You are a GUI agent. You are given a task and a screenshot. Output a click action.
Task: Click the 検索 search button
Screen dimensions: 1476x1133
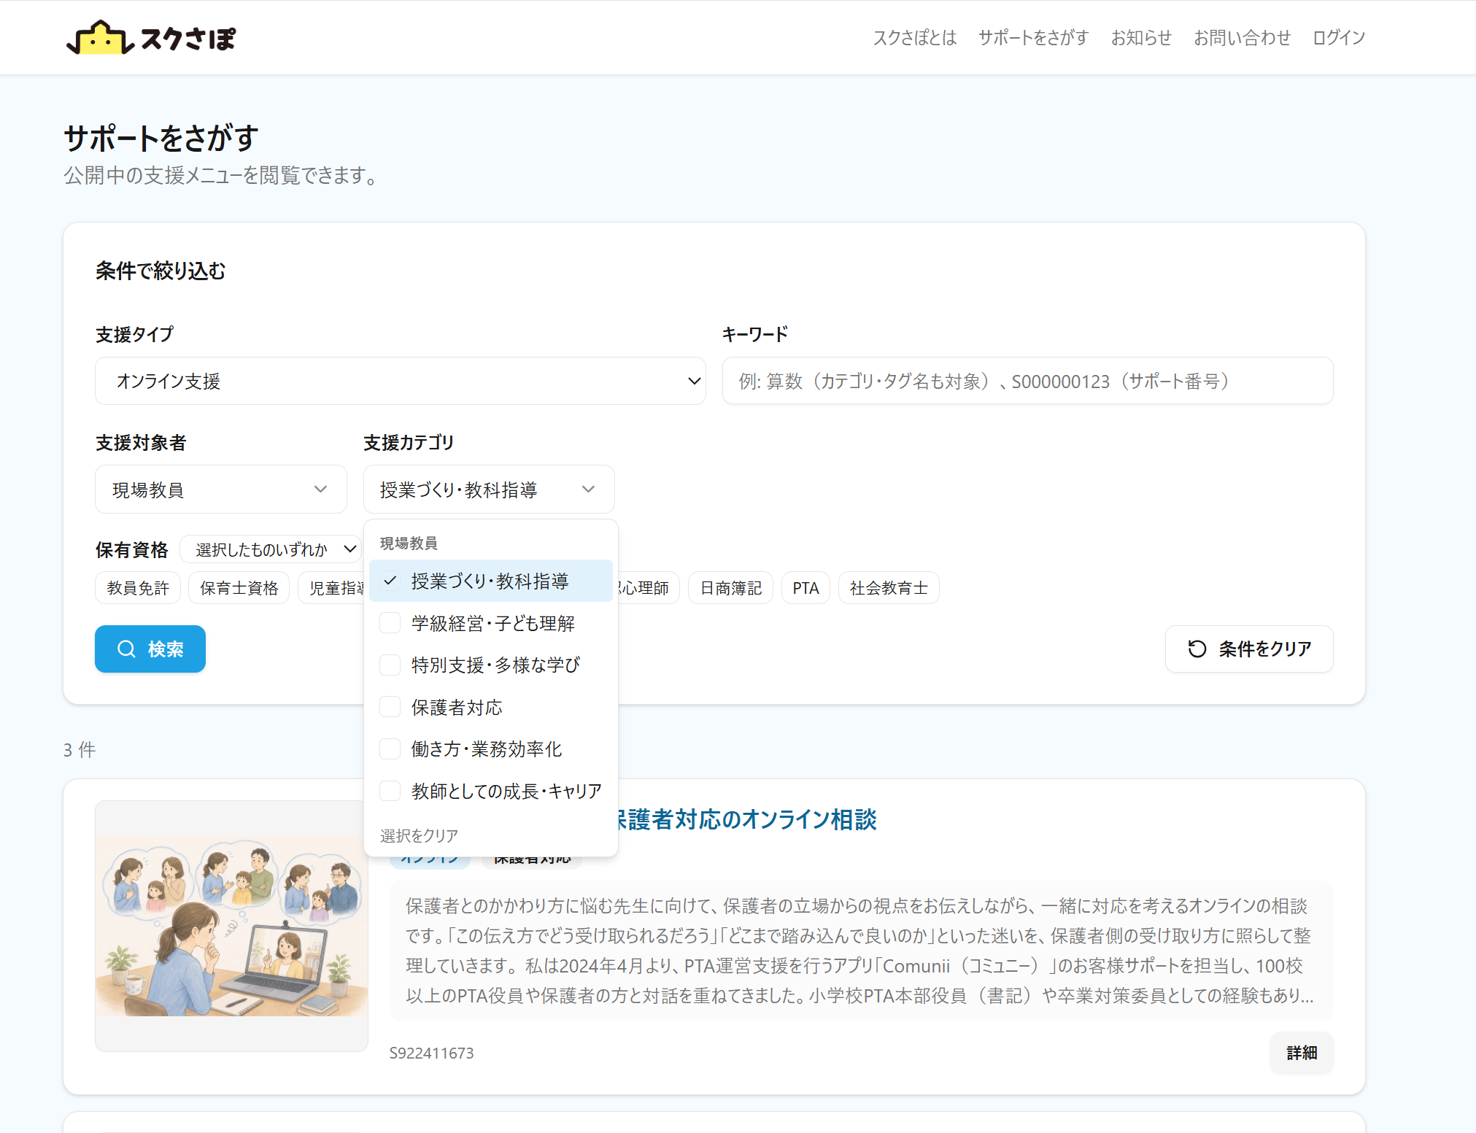(150, 649)
